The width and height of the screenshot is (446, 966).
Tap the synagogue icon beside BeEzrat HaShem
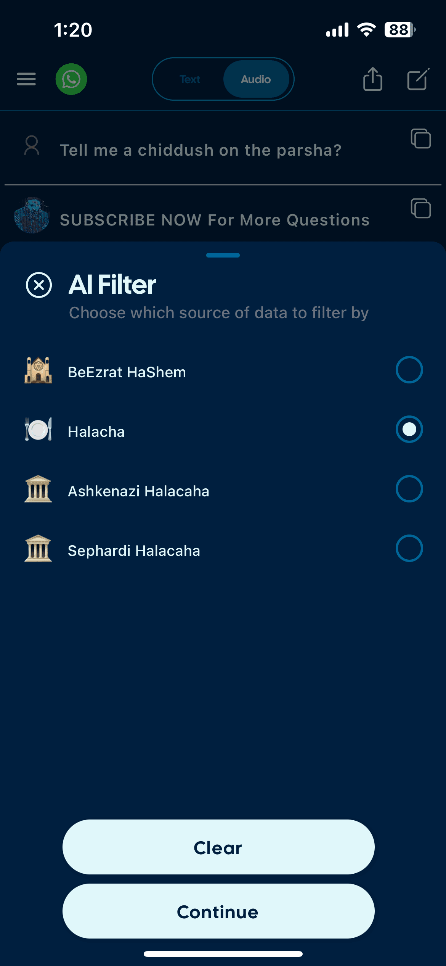[38, 370]
